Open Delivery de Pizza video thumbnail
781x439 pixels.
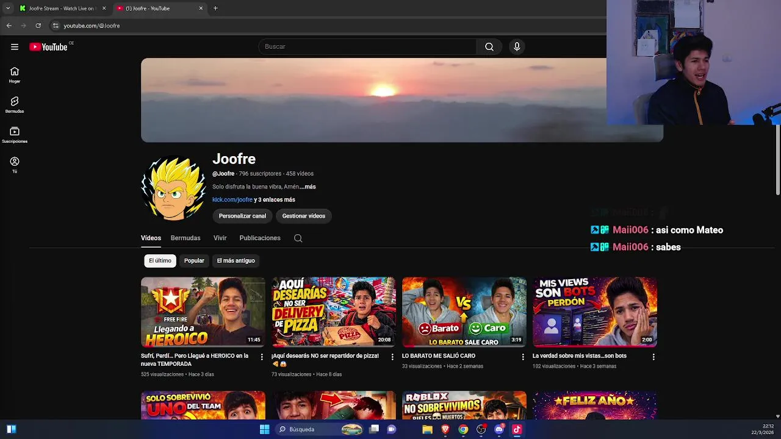pos(334,312)
